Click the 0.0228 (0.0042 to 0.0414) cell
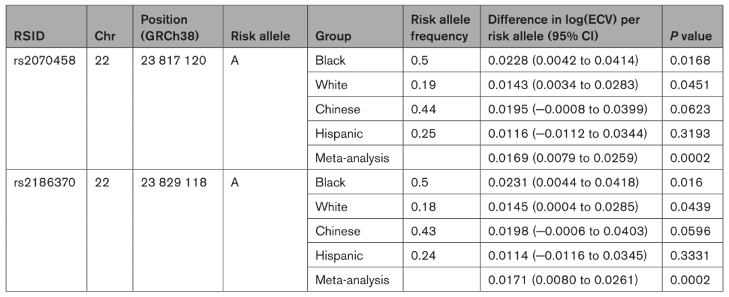This screenshot has width=729, height=297. tap(564, 61)
